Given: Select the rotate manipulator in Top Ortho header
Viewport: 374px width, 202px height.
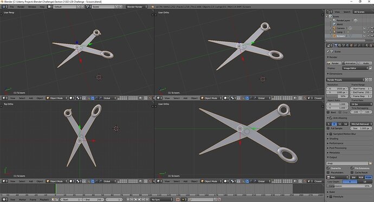Looking at the screenshot, I should click(96, 181).
